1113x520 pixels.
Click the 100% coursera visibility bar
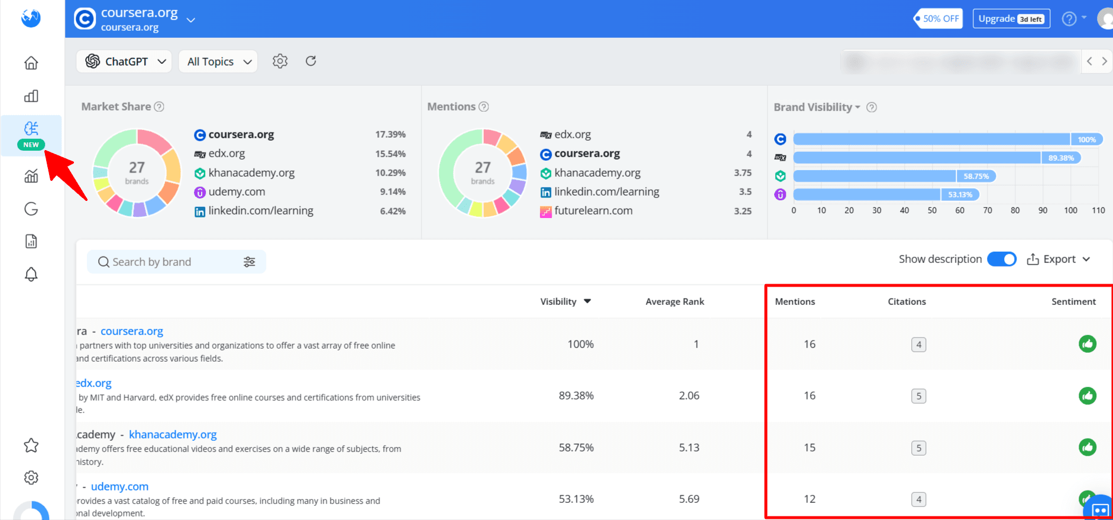click(949, 139)
